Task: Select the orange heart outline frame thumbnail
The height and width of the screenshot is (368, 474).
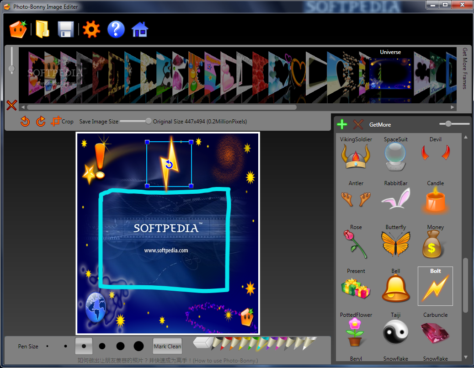Action: click(x=298, y=73)
